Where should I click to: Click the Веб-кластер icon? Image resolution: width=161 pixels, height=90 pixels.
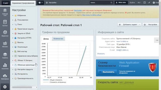click(x=16, y=51)
